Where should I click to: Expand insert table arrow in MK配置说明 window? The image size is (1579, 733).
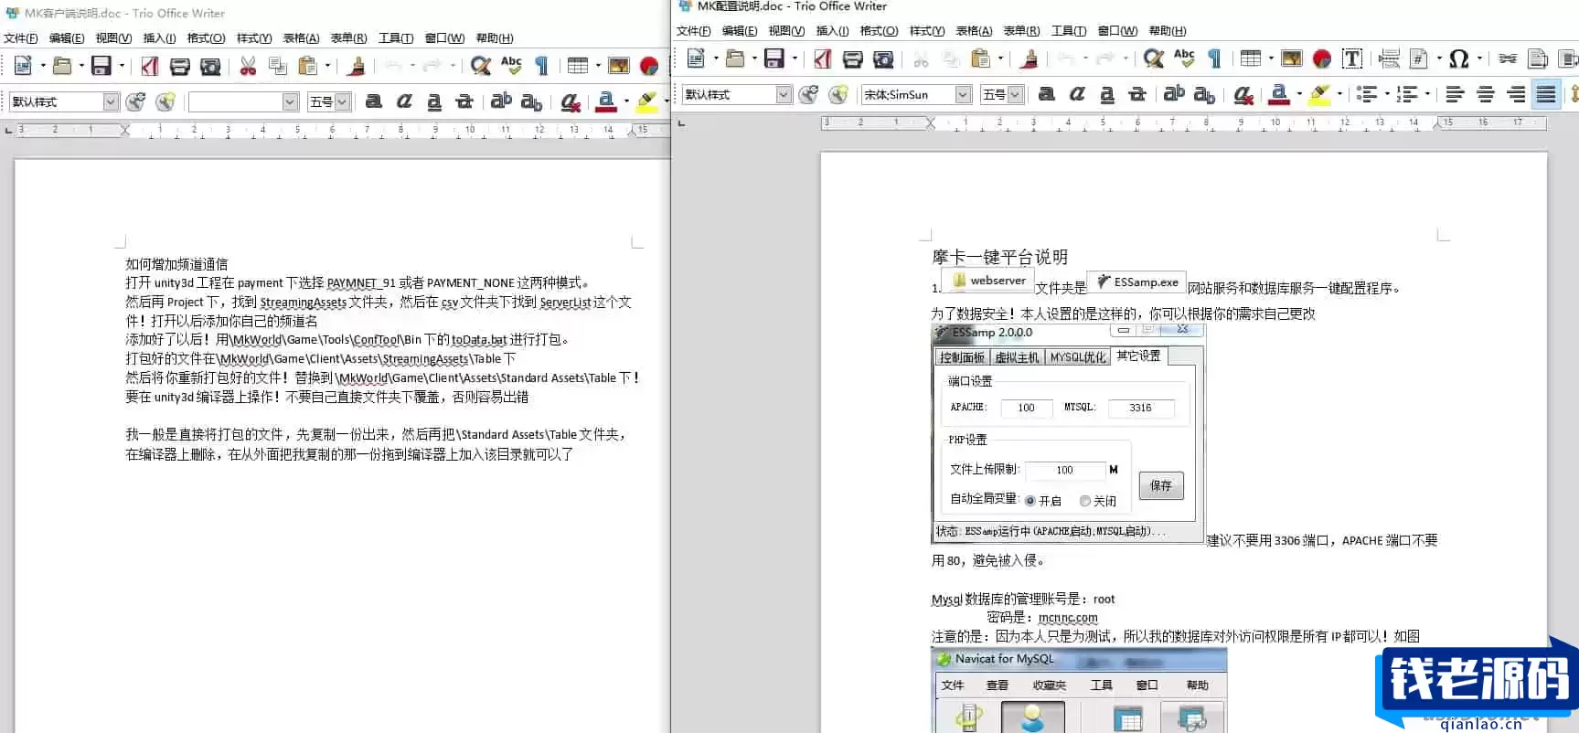point(1270,58)
